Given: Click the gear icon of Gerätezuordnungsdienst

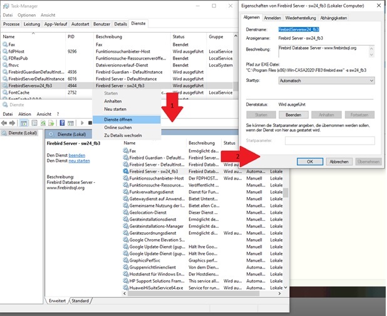Looking at the screenshot, I should (x=126, y=233).
